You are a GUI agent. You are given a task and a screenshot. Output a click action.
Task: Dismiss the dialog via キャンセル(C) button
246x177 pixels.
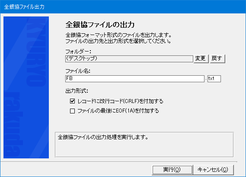213,170
